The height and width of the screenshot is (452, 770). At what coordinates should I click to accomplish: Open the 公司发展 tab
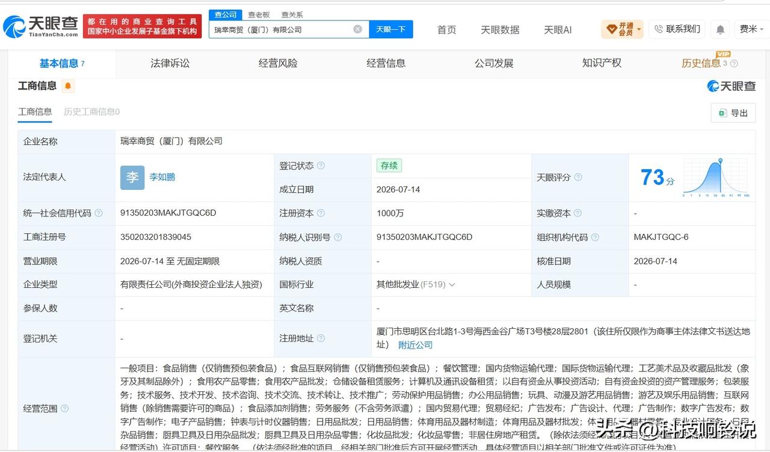point(494,63)
